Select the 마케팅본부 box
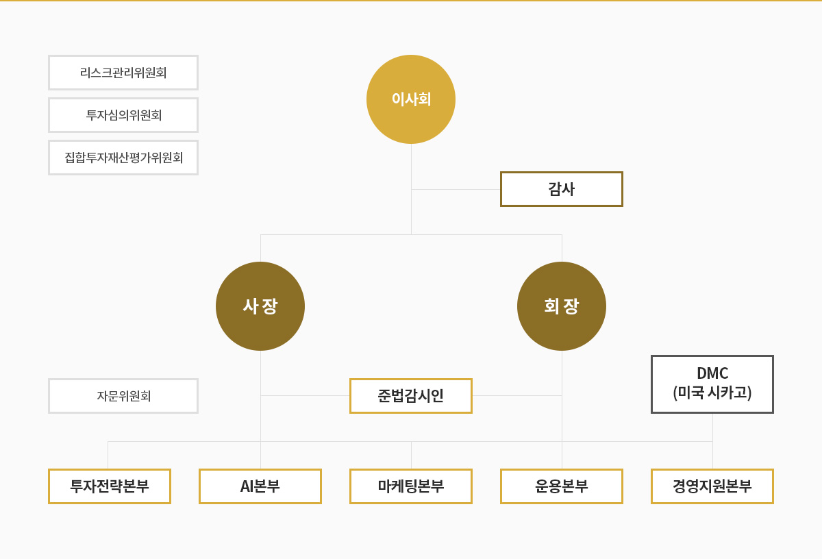The height and width of the screenshot is (559, 822). click(411, 486)
